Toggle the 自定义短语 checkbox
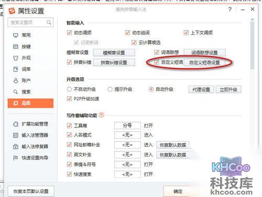 click(x=157, y=62)
